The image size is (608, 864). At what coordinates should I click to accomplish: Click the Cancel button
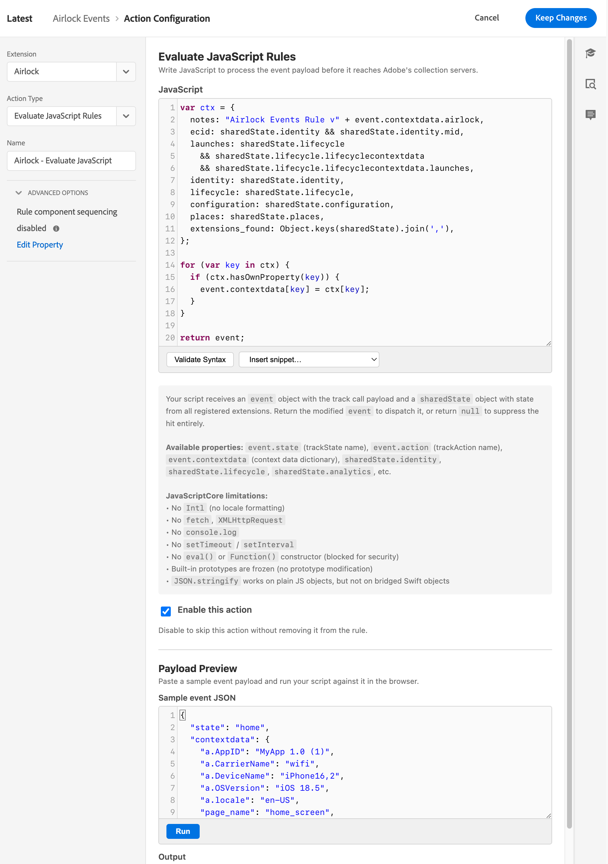click(487, 18)
